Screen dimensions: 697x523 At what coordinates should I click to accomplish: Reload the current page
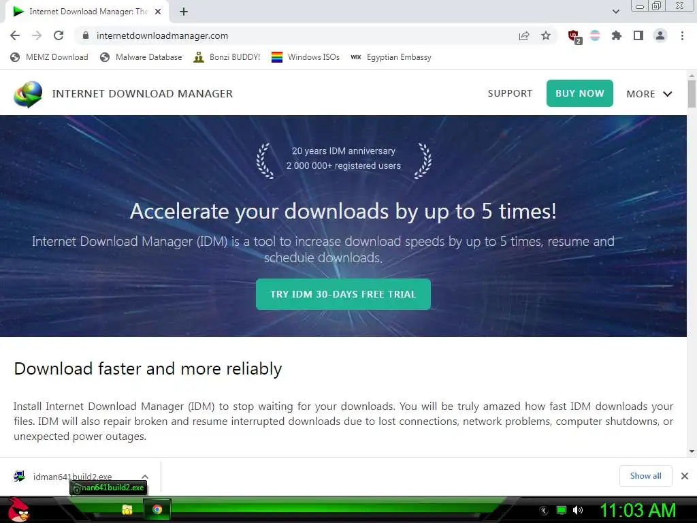59,35
